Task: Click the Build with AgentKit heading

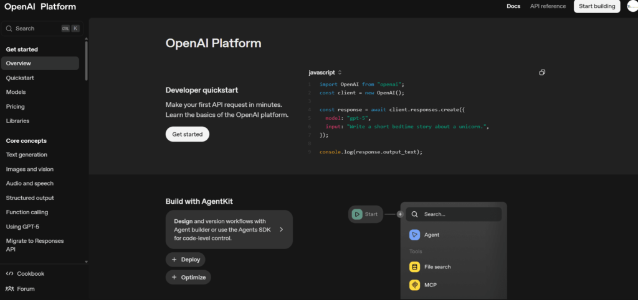Action: 199,201
